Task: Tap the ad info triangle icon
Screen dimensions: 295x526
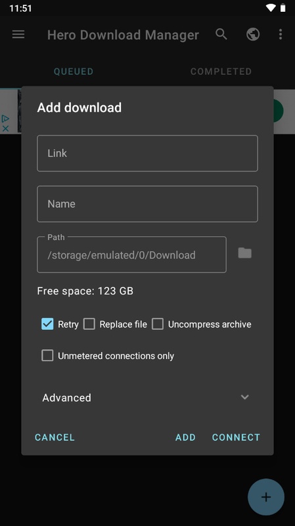Action: pos(5,118)
